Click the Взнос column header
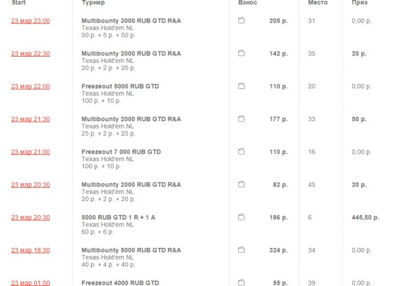 pos(248,3)
